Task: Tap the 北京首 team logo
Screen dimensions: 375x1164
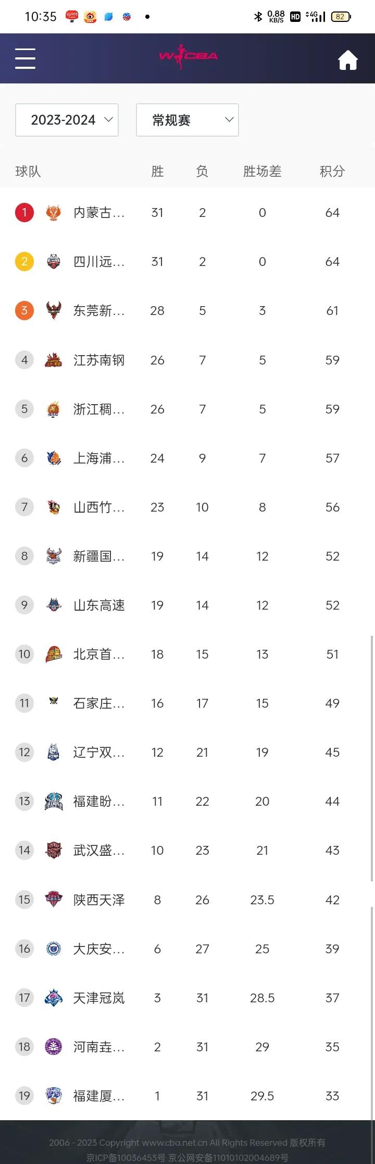Action: click(53, 654)
